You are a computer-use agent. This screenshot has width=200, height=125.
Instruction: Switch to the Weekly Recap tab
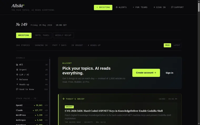click(x=63, y=35)
